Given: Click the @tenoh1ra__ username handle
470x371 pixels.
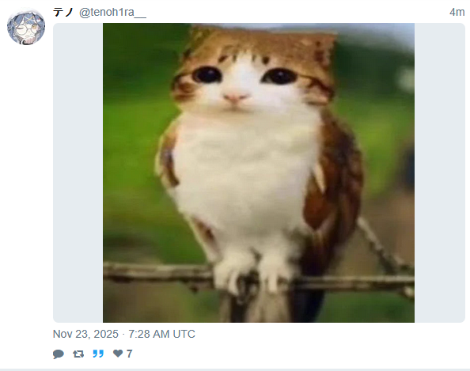Looking at the screenshot, I should click(112, 13).
